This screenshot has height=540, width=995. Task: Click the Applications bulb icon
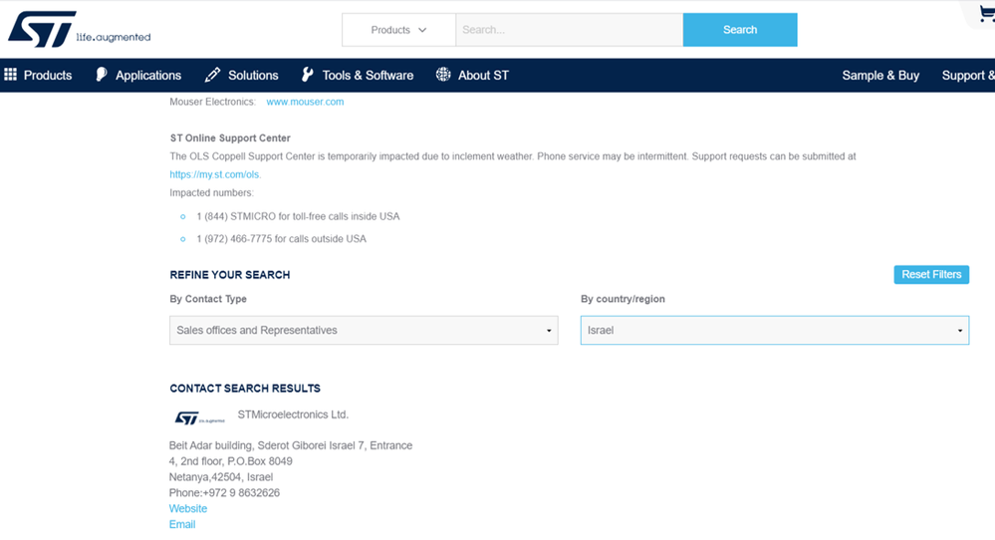pyautogui.click(x=102, y=75)
